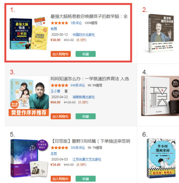Add 妈妈知道怎么办 to shopping cart
Viewport: 179px width, 183px height.
[x=61, y=116]
